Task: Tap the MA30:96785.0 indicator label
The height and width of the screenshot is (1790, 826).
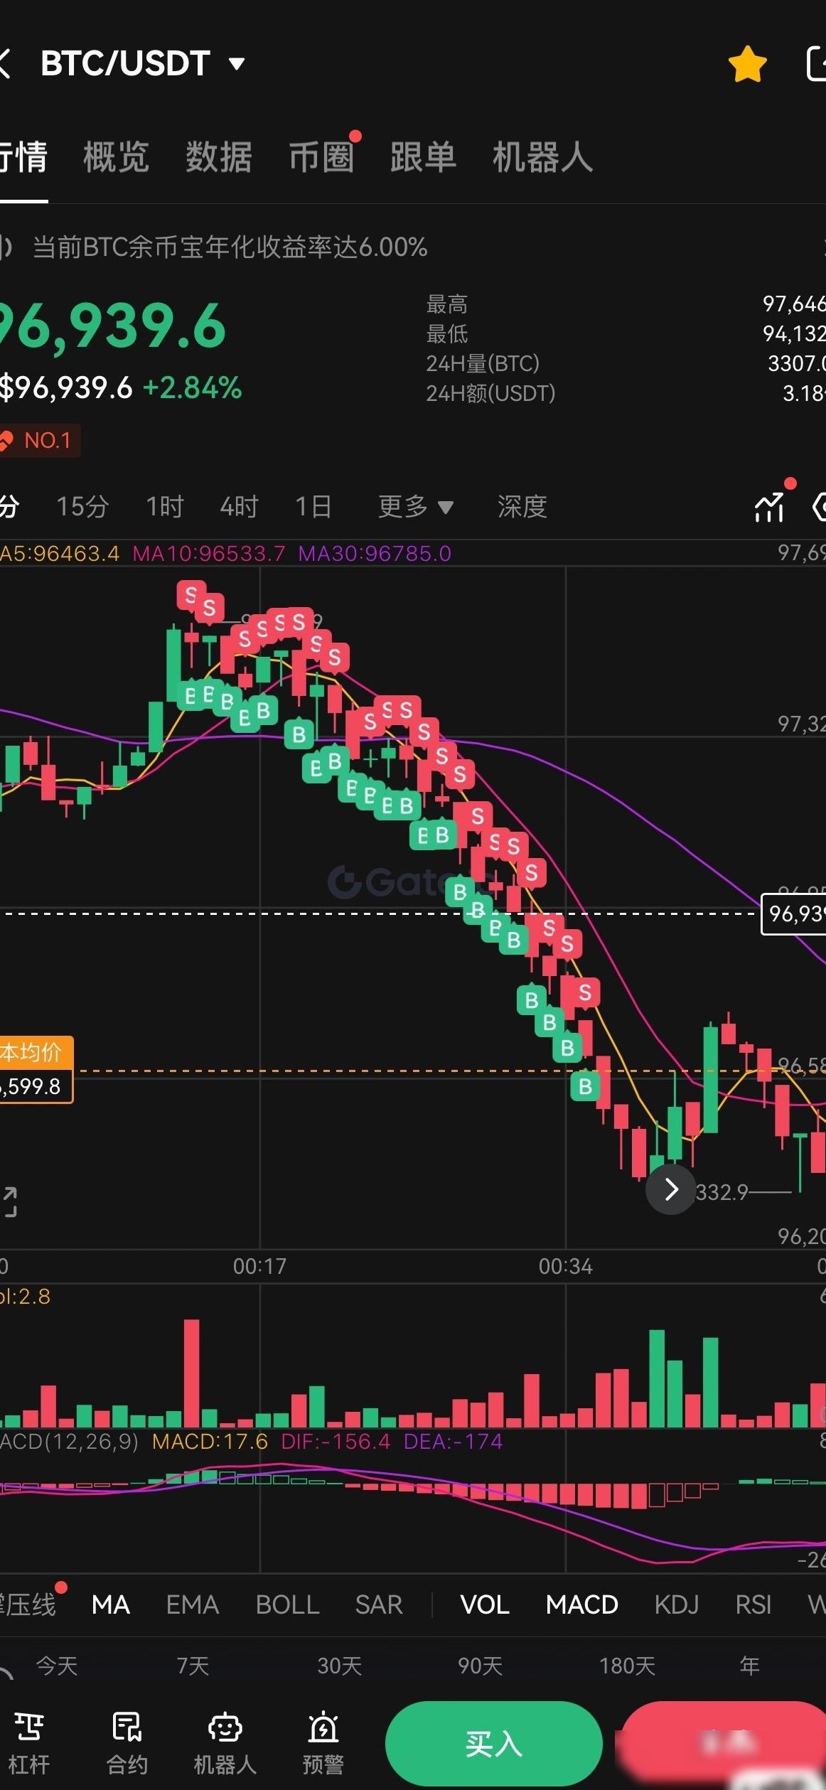Action: pyautogui.click(x=375, y=553)
